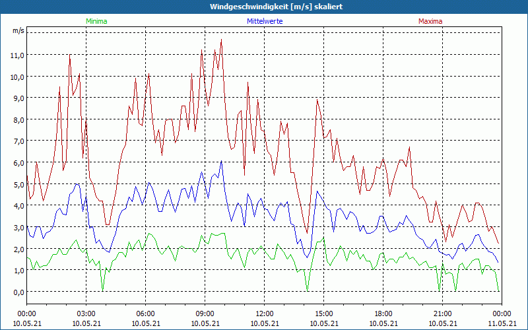Click the '7,0' y-axis value
This screenshot has height=330, width=528.
click(x=19, y=141)
